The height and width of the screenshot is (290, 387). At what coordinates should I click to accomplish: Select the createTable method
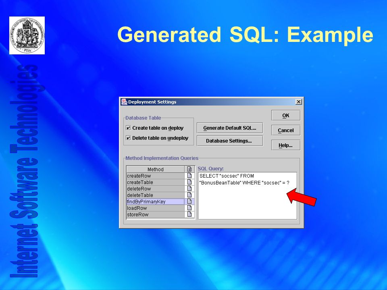point(156,182)
